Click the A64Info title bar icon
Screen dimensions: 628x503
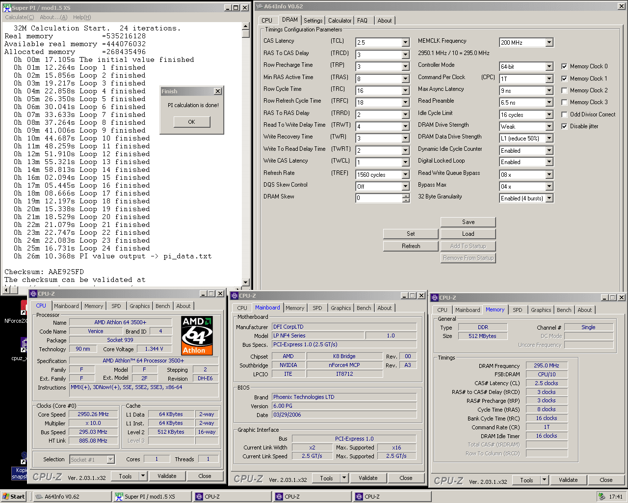click(260, 6)
